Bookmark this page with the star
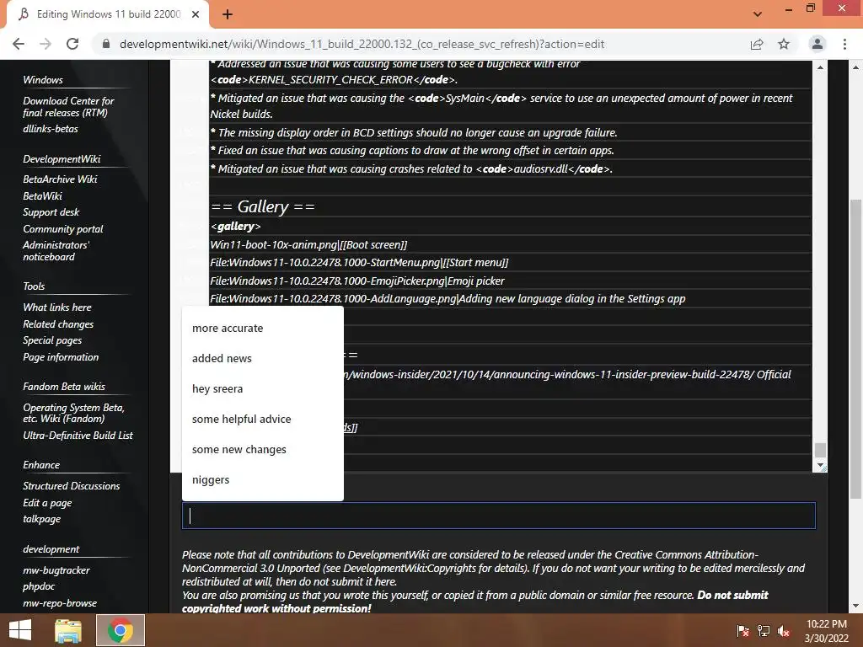The width and height of the screenshot is (863, 647). click(x=784, y=44)
